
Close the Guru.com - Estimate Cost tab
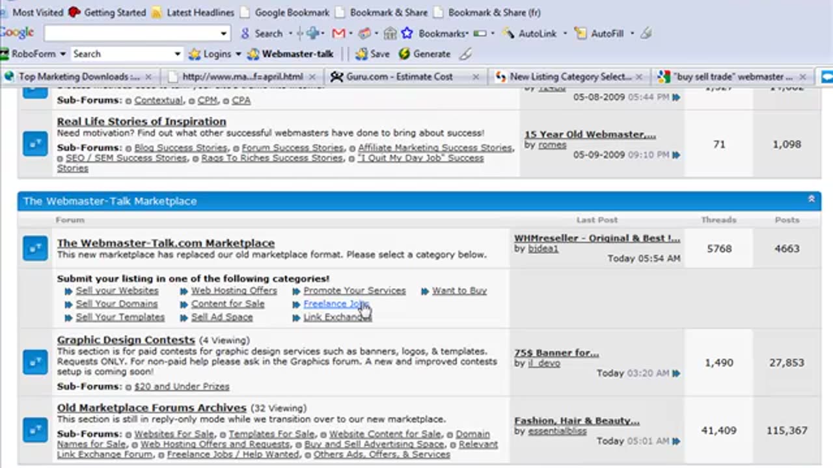click(475, 77)
